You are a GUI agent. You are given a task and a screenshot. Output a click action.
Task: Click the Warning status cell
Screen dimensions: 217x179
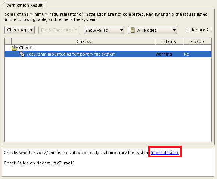[164, 54]
